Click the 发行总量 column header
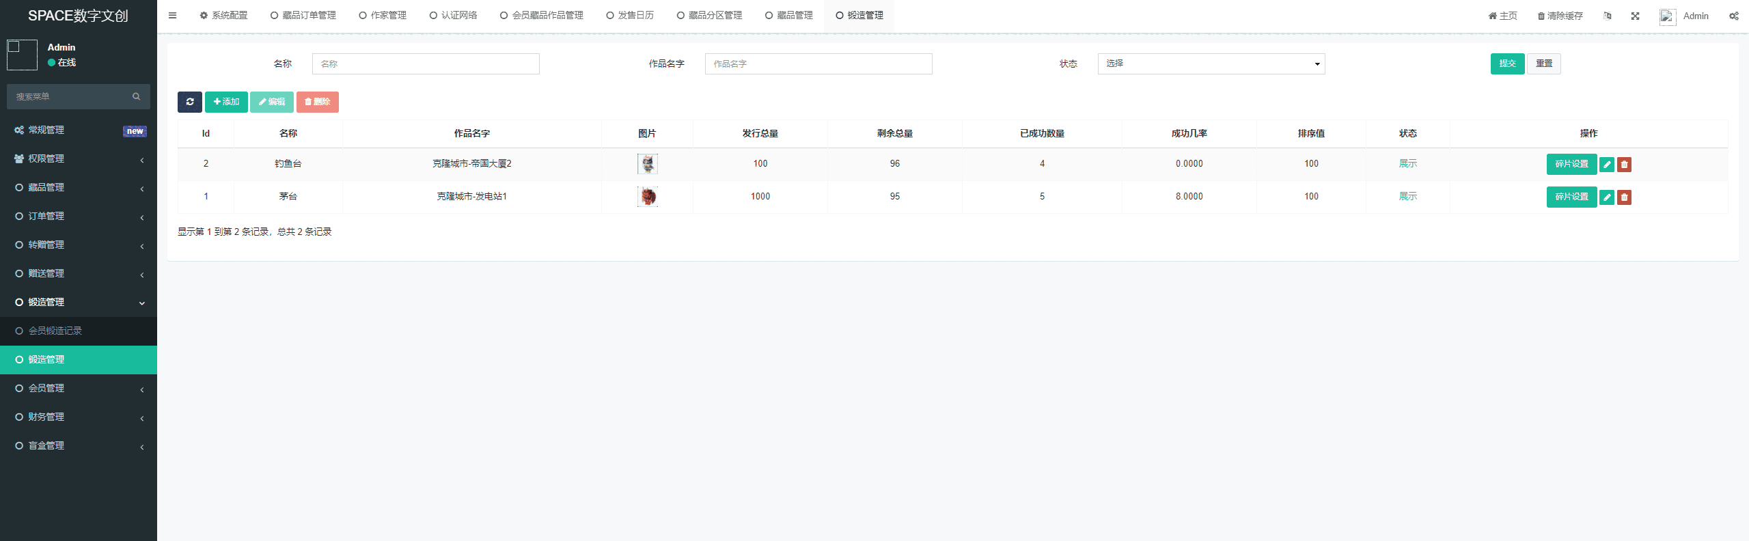Image resolution: width=1749 pixels, height=541 pixels. coord(760,134)
